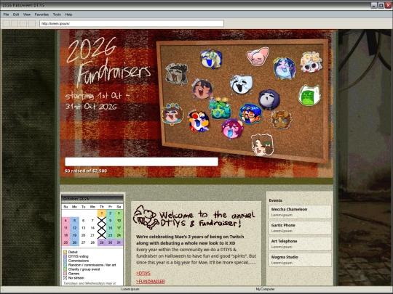The height and width of the screenshot is (294, 393).
Task: Click the "MyComputer" status bar entry
Action: (265, 289)
